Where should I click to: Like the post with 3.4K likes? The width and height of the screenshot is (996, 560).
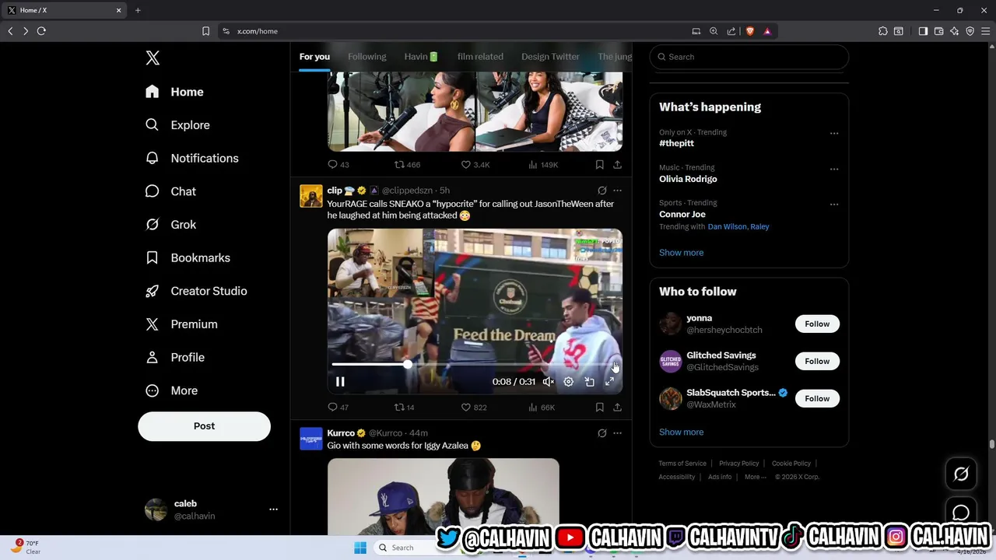[x=466, y=165]
